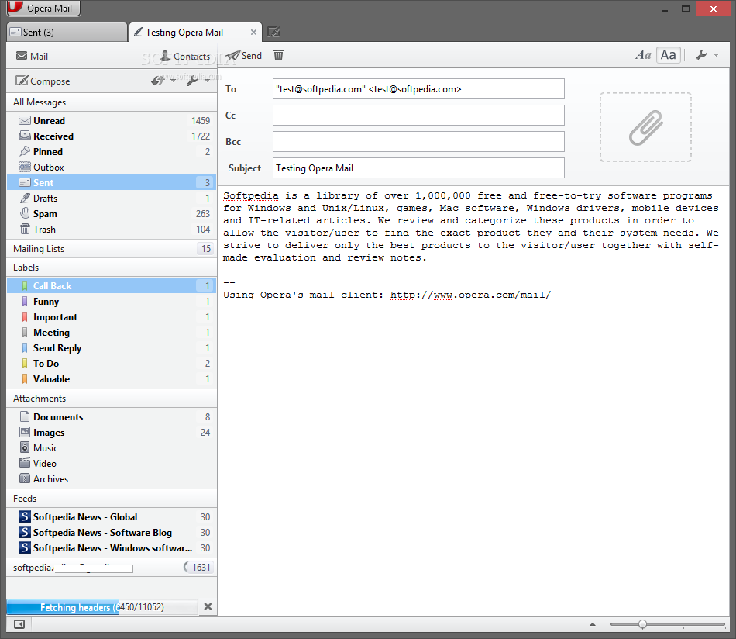
Task: Select the To Do label
Action: coord(112,363)
